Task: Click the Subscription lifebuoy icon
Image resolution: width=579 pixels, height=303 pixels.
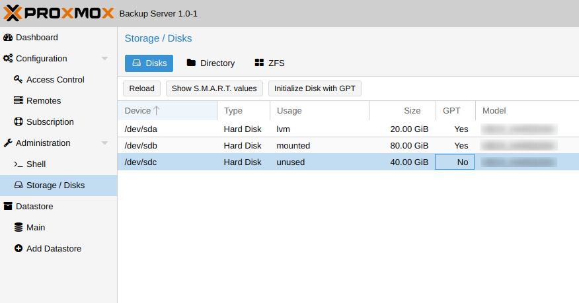Action: click(19, 122)
